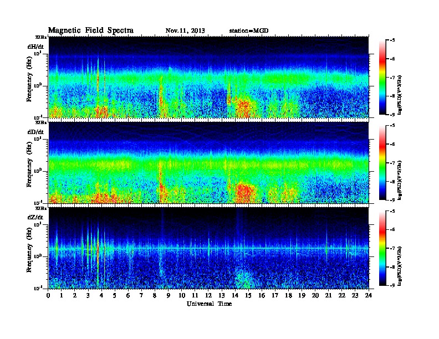Click the dZ/dt panel color scale bar
The image size is (439, 339).
click(382, 248)
